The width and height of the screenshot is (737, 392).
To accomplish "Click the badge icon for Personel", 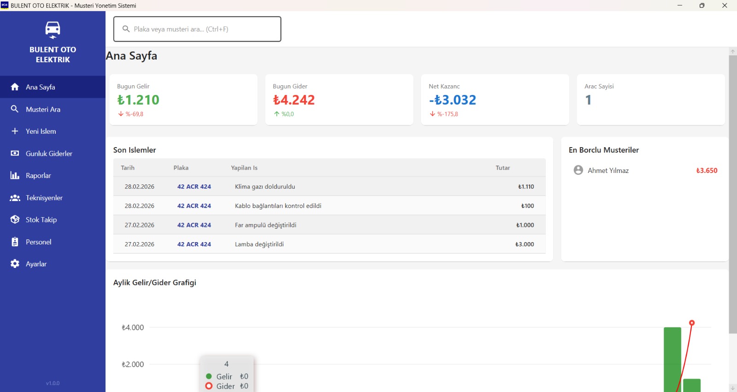I will (x=15, y=242).
